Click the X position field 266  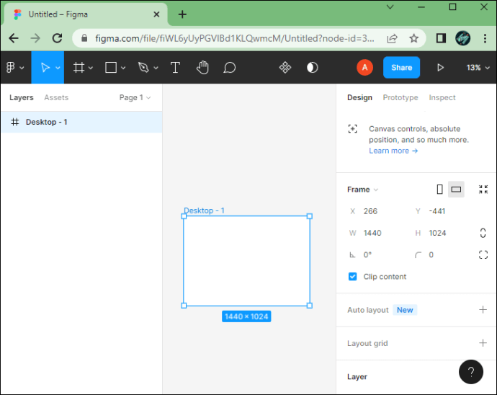pos(370,211)
